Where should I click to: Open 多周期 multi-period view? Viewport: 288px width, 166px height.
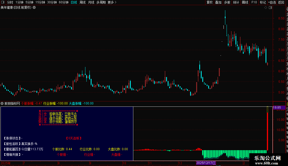pos(101,2)
